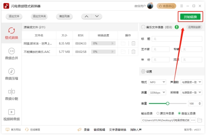Viewport: 206px width, 135px height.
Task: Click the app logo icon
Action: click(6, 6)
